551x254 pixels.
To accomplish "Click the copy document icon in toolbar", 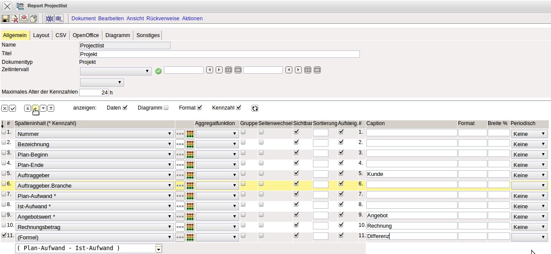I will coord(34,19).
